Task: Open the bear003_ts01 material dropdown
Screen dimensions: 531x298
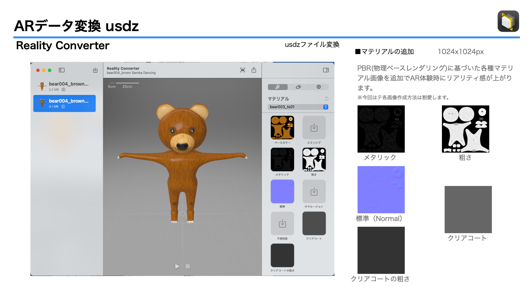Action: 298,107
